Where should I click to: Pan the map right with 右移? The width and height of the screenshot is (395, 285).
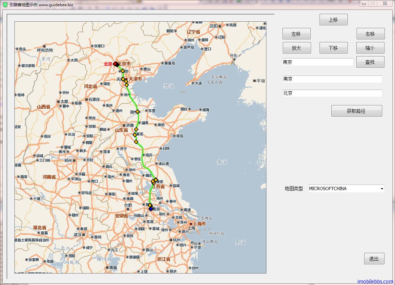point(370,34)
